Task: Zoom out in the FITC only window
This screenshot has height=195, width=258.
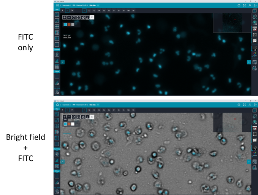Action: (69, 17)
